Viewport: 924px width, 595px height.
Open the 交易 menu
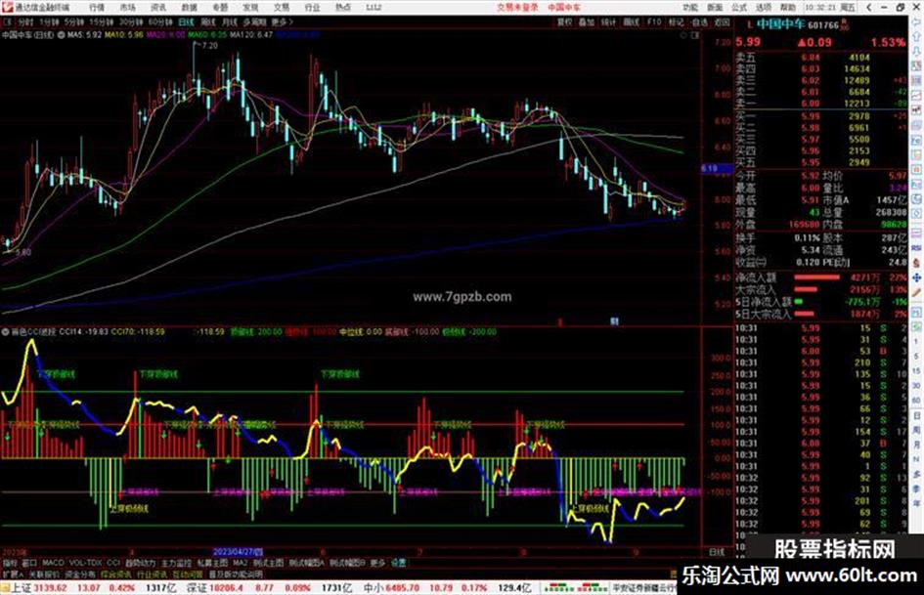281,8
